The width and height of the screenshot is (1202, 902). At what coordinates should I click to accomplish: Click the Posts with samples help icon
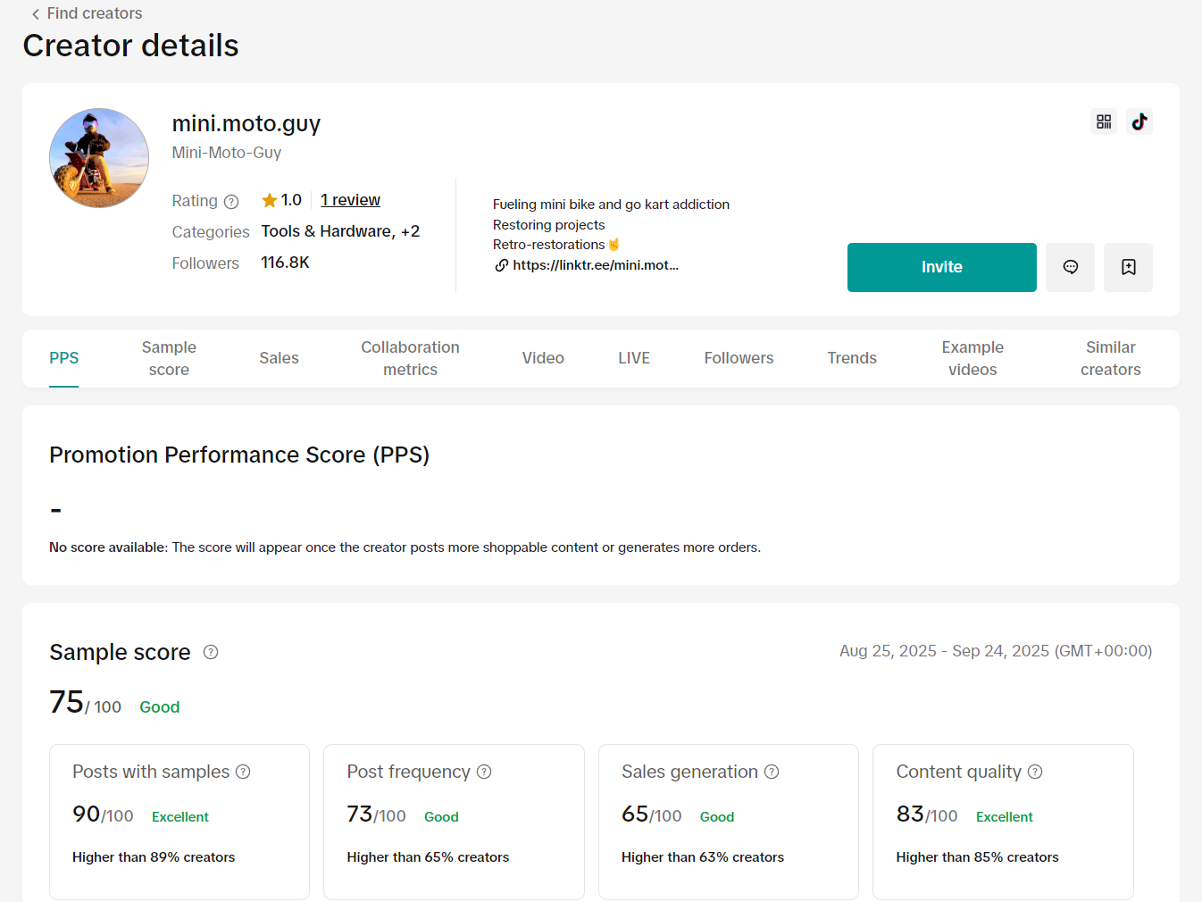[x=243, y=772]
